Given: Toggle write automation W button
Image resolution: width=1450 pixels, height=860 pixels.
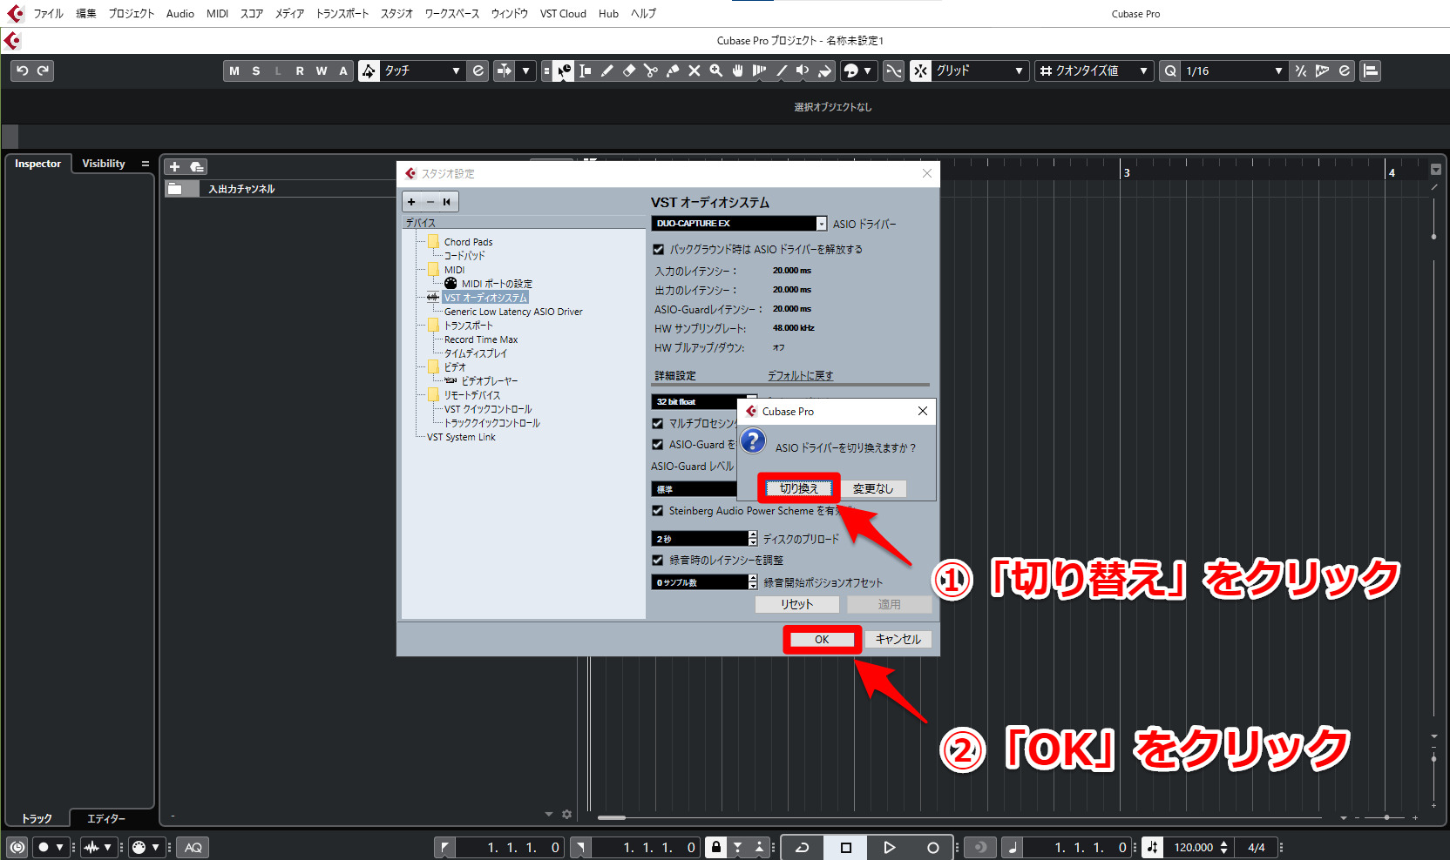Looking at the screenshot, I should pyautogui.click(x=322, y=71).
